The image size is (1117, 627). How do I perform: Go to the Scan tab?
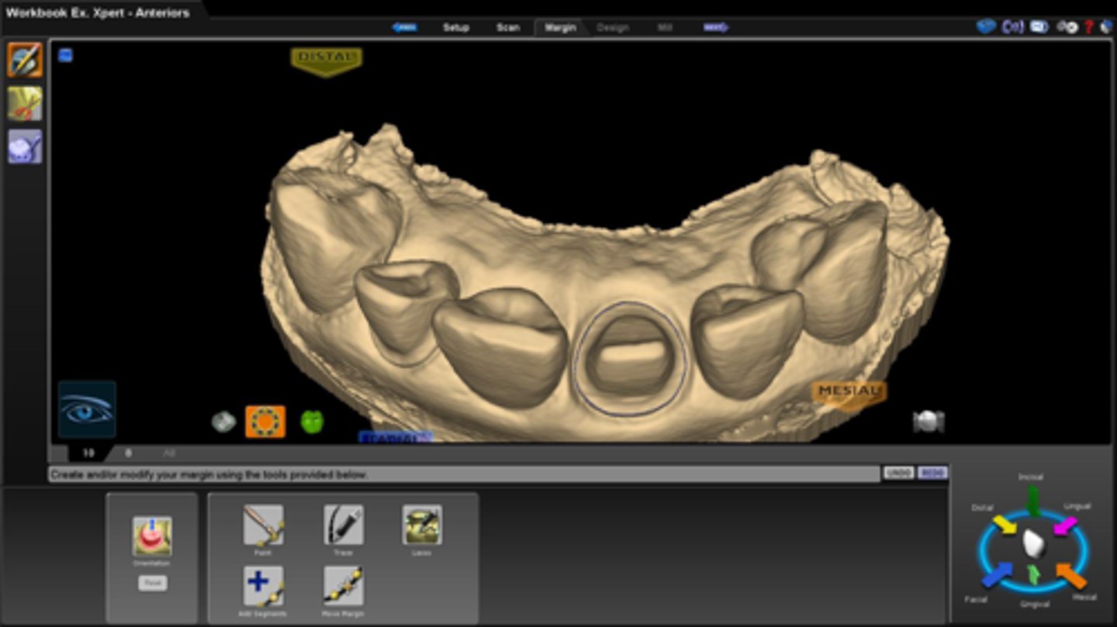coord(508,27)
